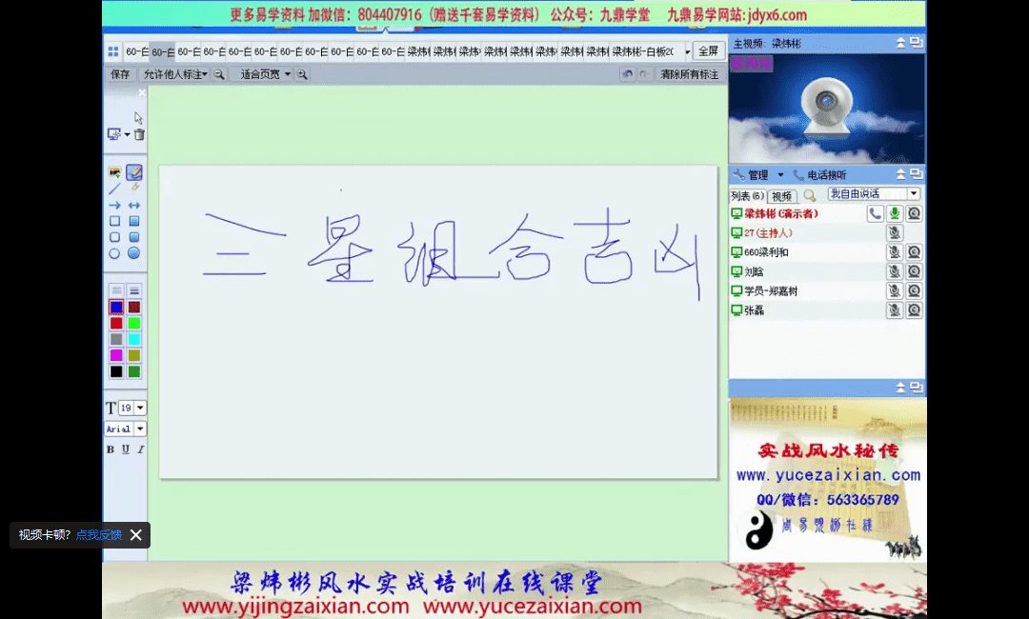Switch to the 视频 tab
This screenshot has width=1029, height=619.
[x=781, y=196]
